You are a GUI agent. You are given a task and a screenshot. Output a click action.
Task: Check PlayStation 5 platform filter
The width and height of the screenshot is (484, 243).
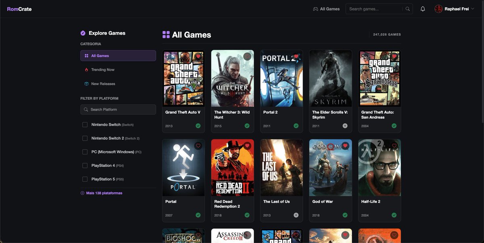point(85,179)
